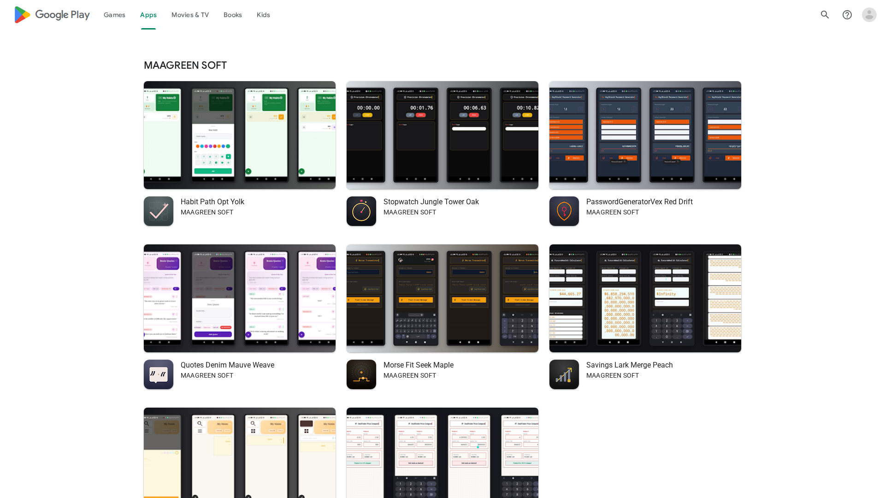Open the Morse Fit Seek Maple title link
The width and height of the screenshot is (885, 498).
pyautogui.click(x=419, y=365)
